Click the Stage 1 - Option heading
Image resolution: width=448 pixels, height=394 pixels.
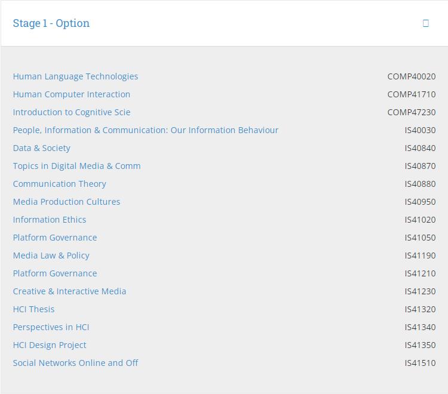(51, 23)
